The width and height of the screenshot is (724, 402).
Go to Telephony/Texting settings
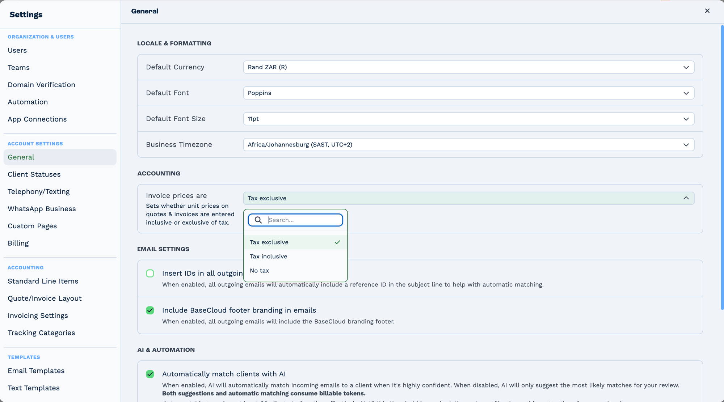[60, 191]
